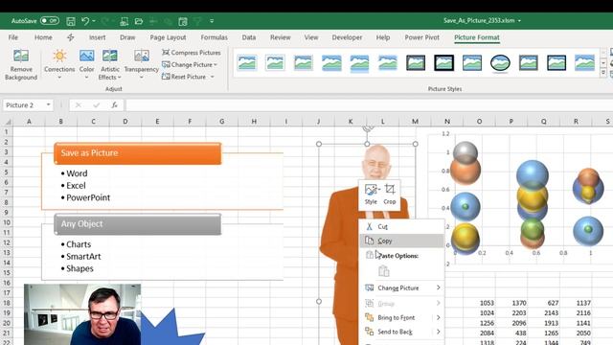Image resolution: width=613 pixels, height=345 pixels.
Task: Click the cell containing 2203
Action: pyautogui.click(x=511, y=313)
